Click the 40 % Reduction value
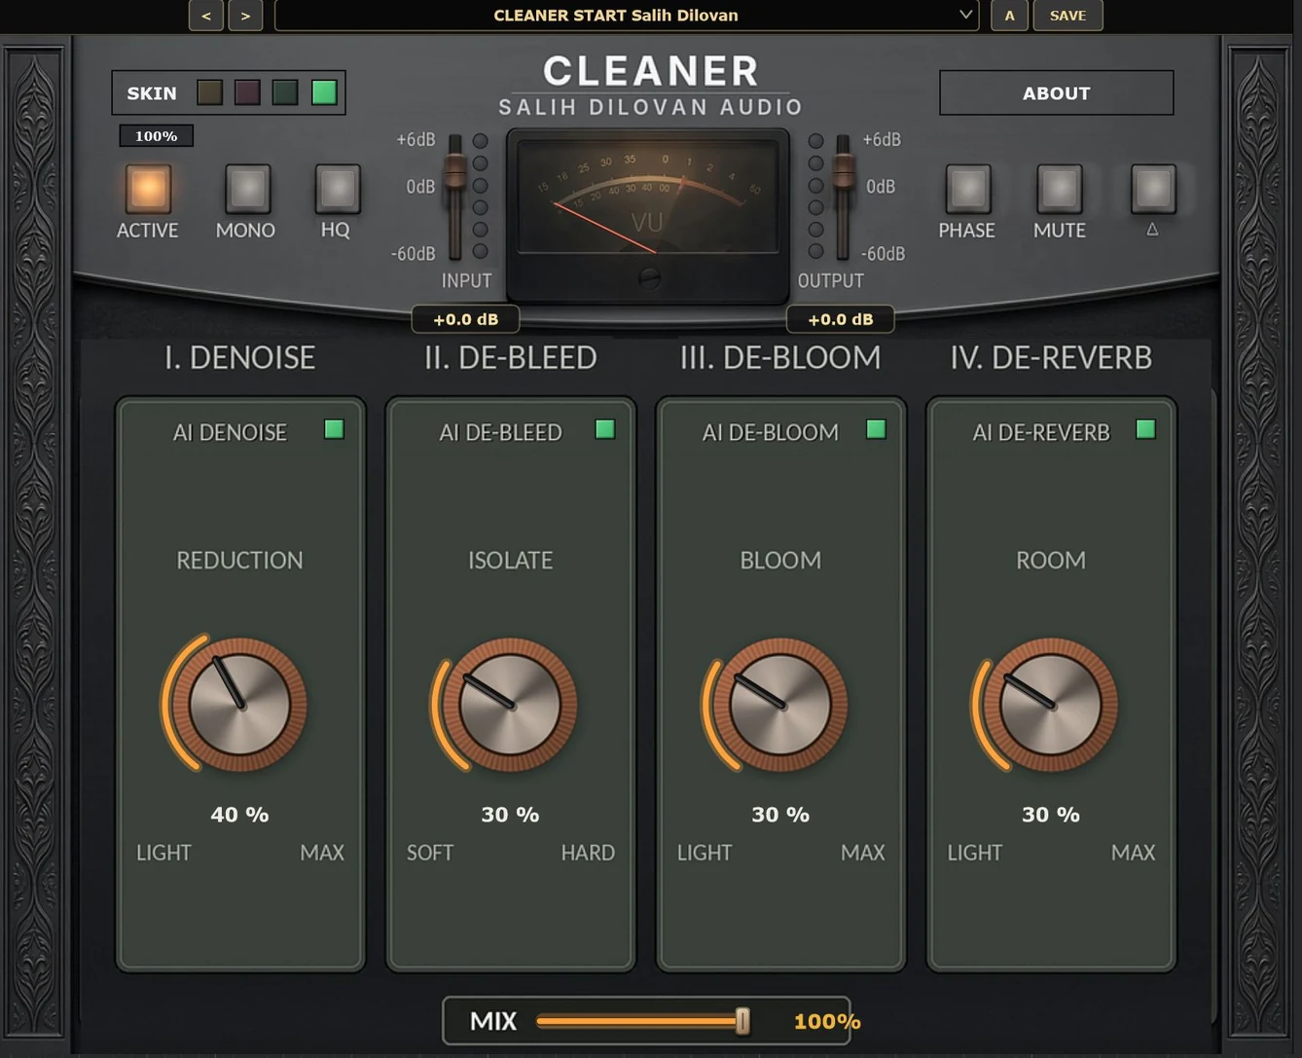Viewport: 1302px width, 1058px height. point(239,815)
